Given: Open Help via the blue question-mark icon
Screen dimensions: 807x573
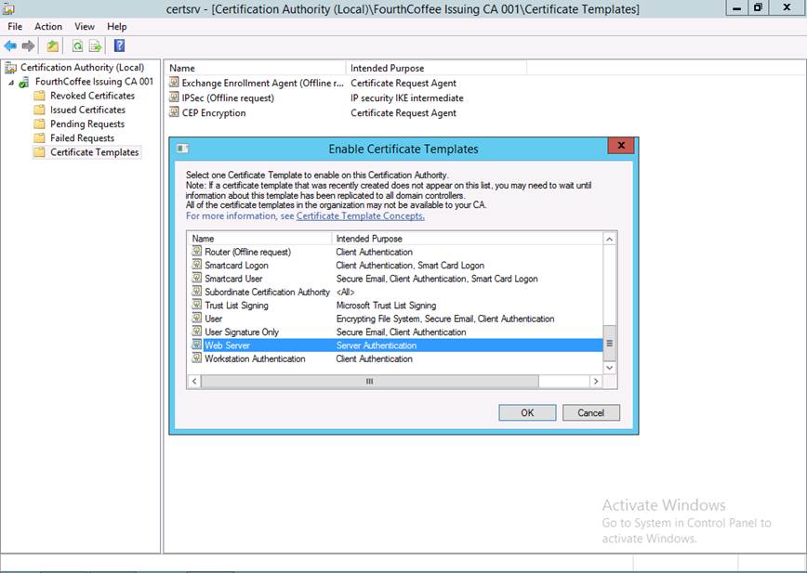Looking at the screenshot, I should coord(119,46).
